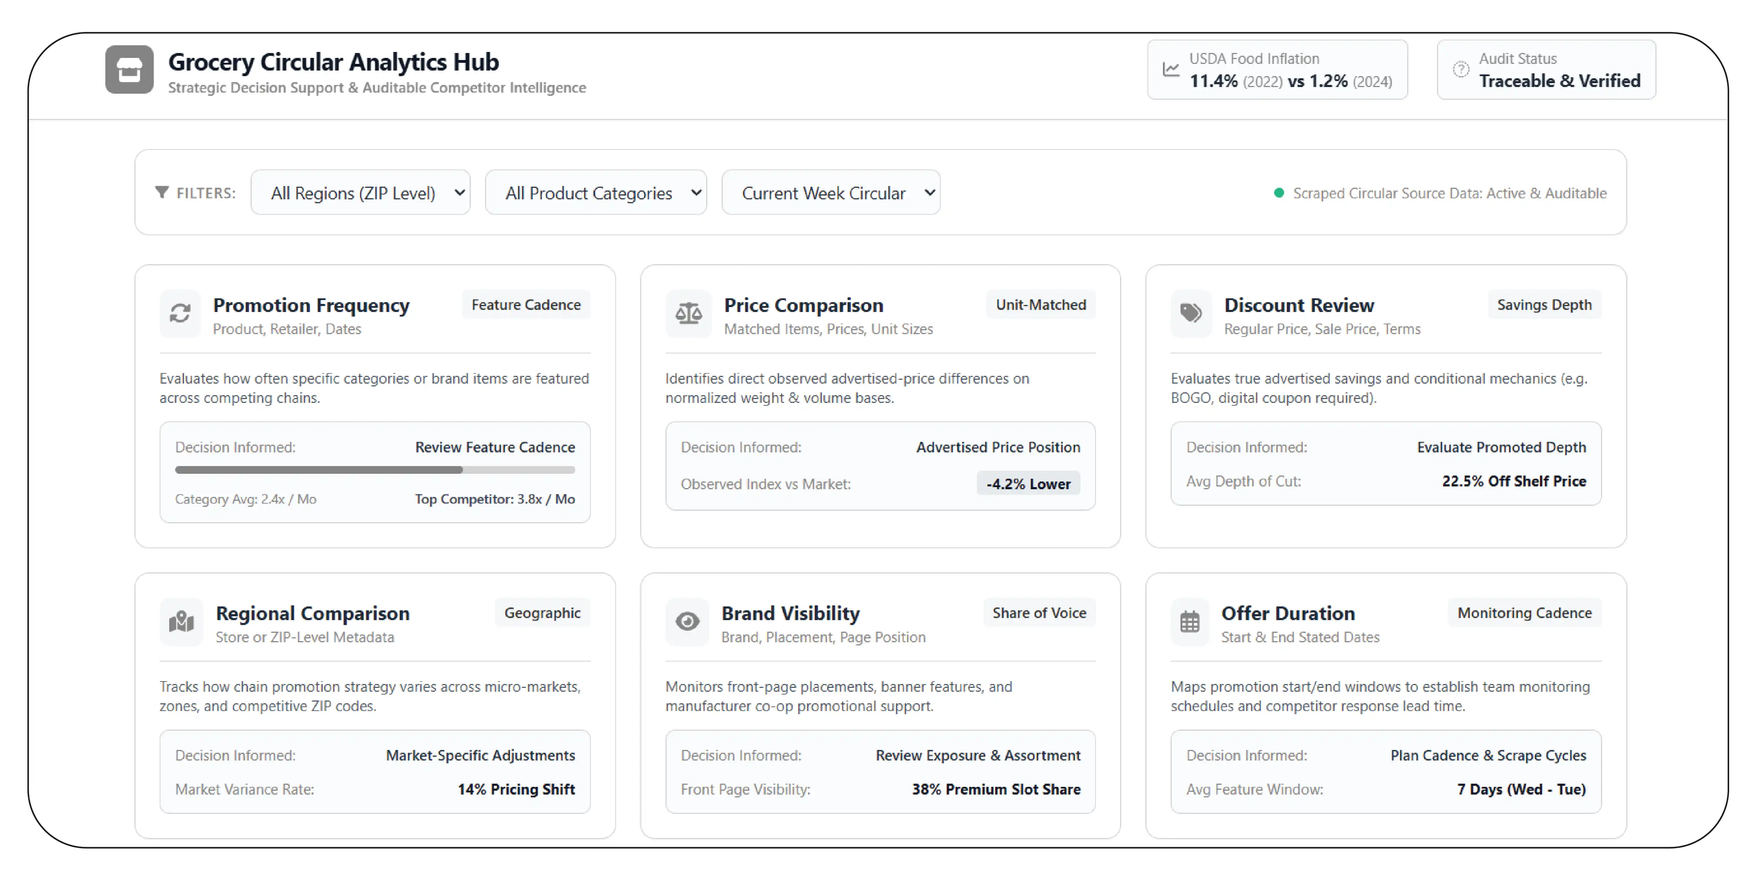This screenshot has width=1753, height=870.
Task: Click the Top Competitor: 3.8x / Mo text
Action: [x=495, y=499]
